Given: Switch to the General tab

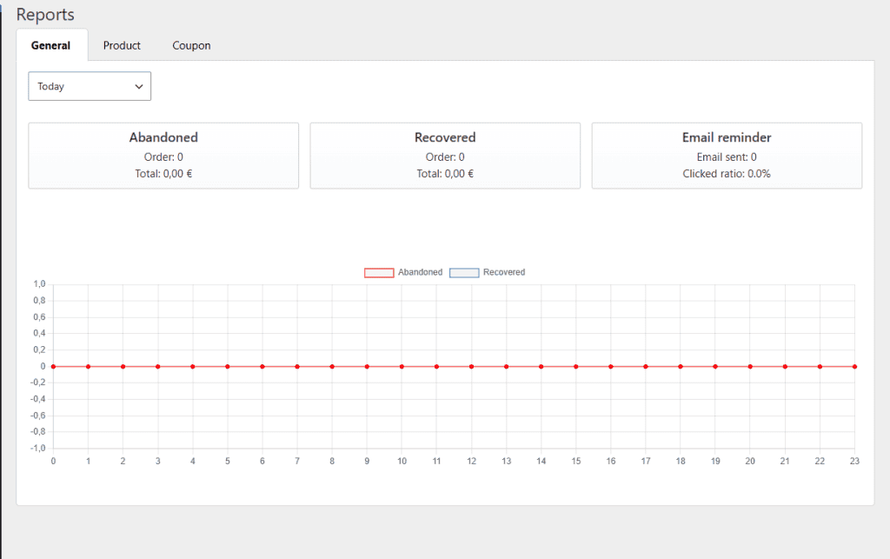Looking at the screenshot, I should (51, 45).
